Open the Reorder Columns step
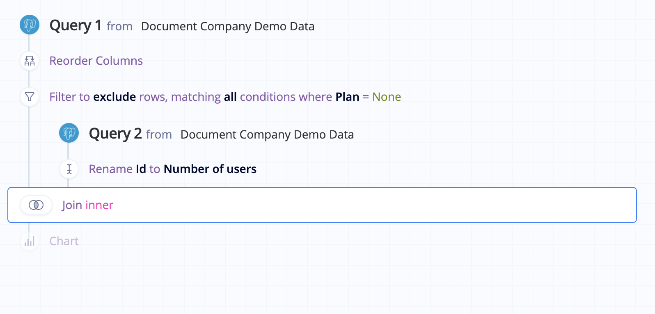 (x=96, y=61)
